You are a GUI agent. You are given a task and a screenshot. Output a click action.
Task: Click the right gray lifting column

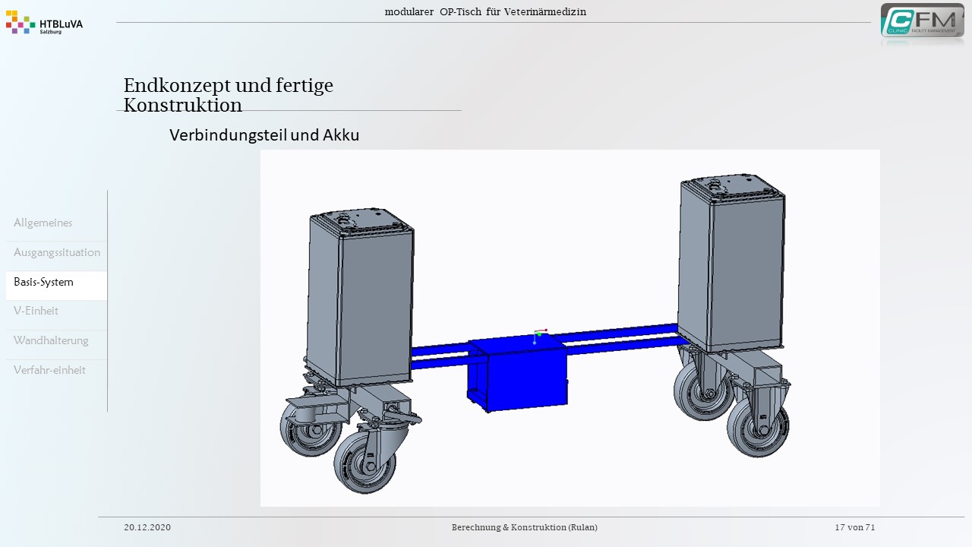coord(732,264)
